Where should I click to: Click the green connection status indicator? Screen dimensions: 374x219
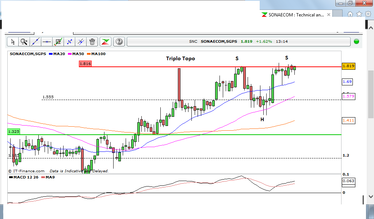(x=356, y=42)
